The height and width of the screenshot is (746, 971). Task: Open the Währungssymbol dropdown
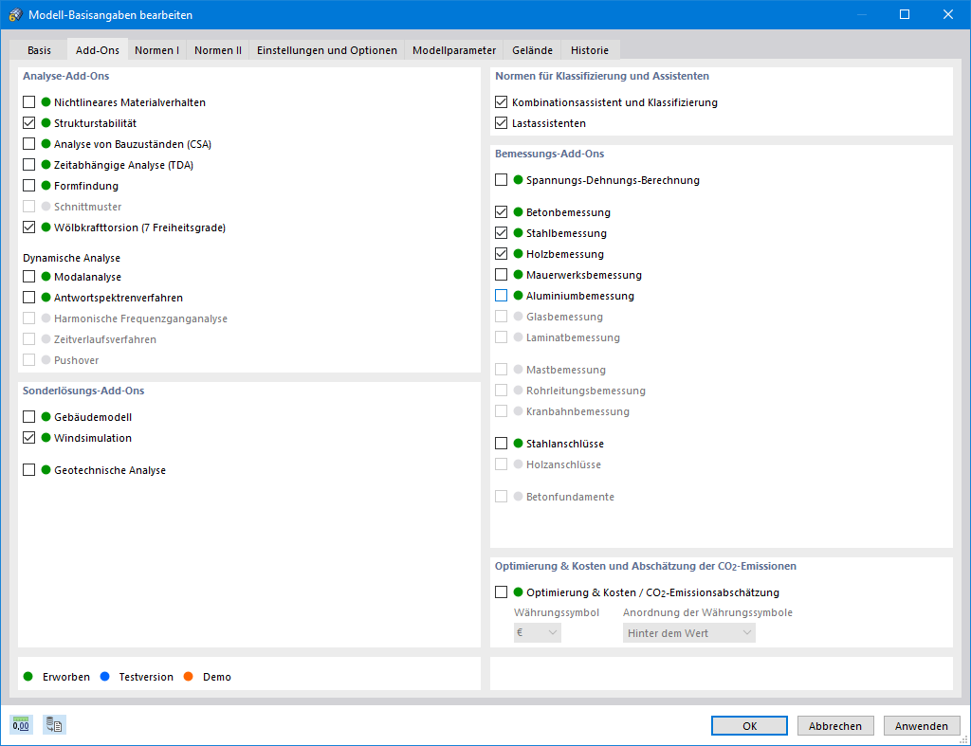pyautogui.click(x=538, y=631)
